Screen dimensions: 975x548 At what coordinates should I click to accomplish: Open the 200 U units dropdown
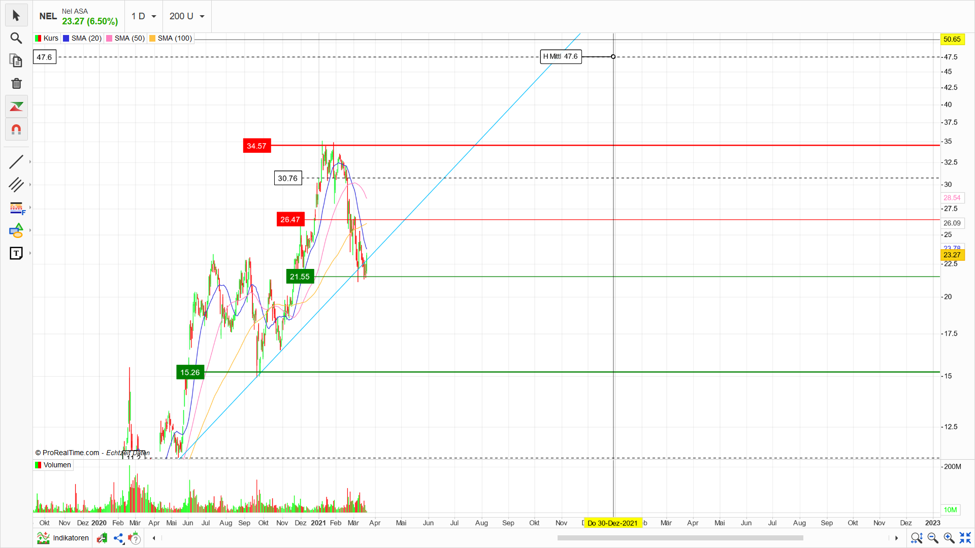pos(186,16)
